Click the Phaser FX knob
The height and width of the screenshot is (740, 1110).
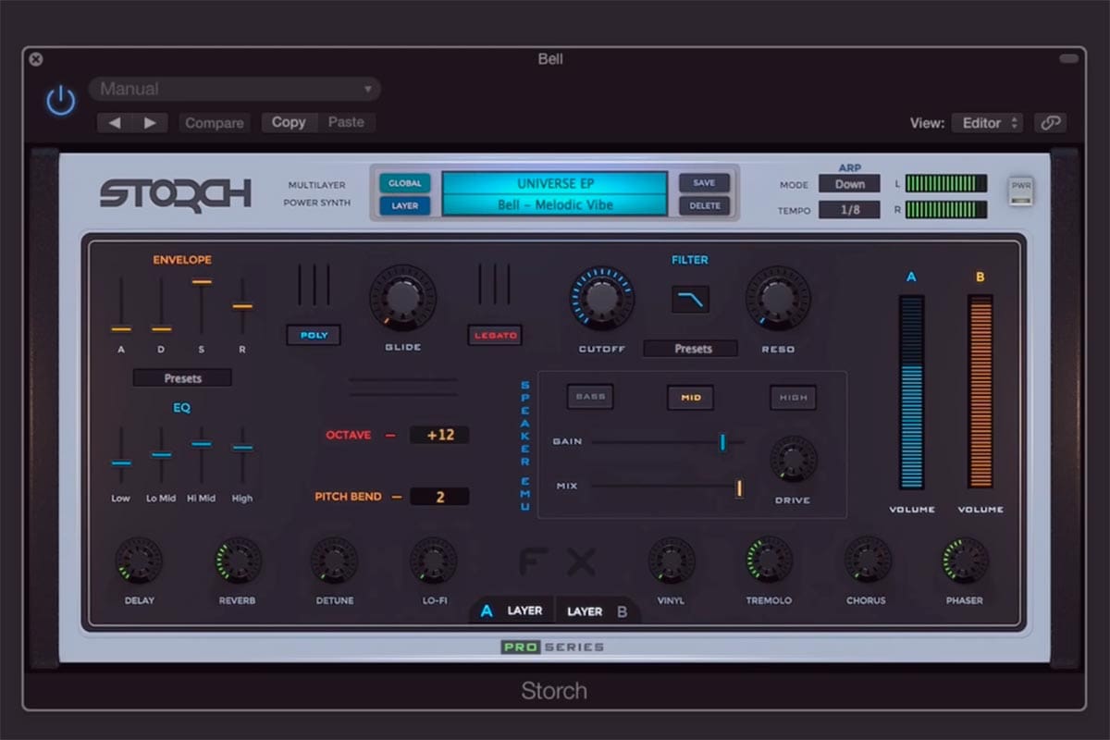pyautogui.click(x=965, y=561)
